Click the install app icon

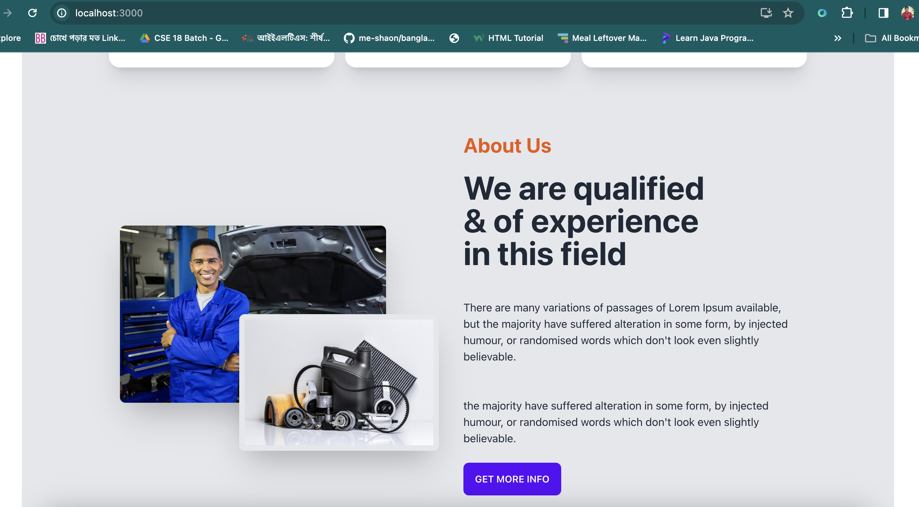[766, 13]
